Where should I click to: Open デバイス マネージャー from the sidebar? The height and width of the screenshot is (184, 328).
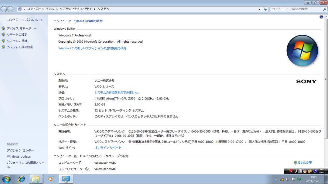click(22, 28)
